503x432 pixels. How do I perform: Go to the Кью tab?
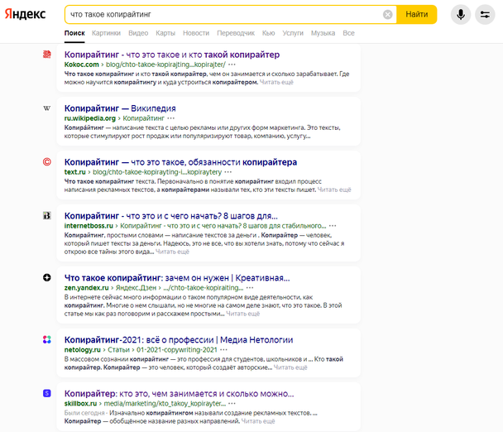[269, 33]
